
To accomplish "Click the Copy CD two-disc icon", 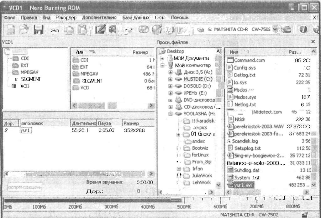I will tap(143, 30).
